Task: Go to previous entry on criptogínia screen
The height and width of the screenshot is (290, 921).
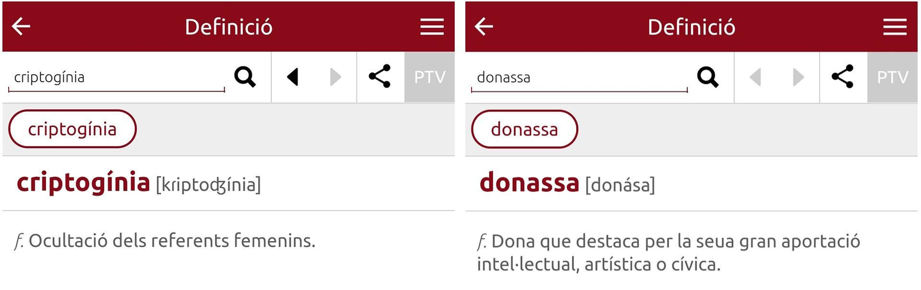Action: [x=293, y=77]
